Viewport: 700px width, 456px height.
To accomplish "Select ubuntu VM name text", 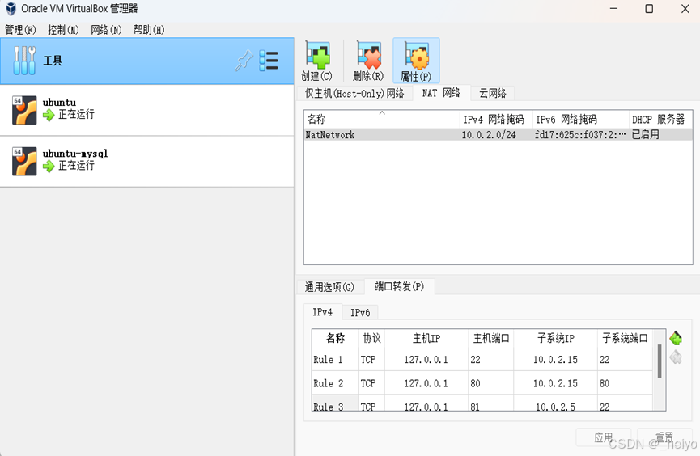I will click(x=59, y=102).
